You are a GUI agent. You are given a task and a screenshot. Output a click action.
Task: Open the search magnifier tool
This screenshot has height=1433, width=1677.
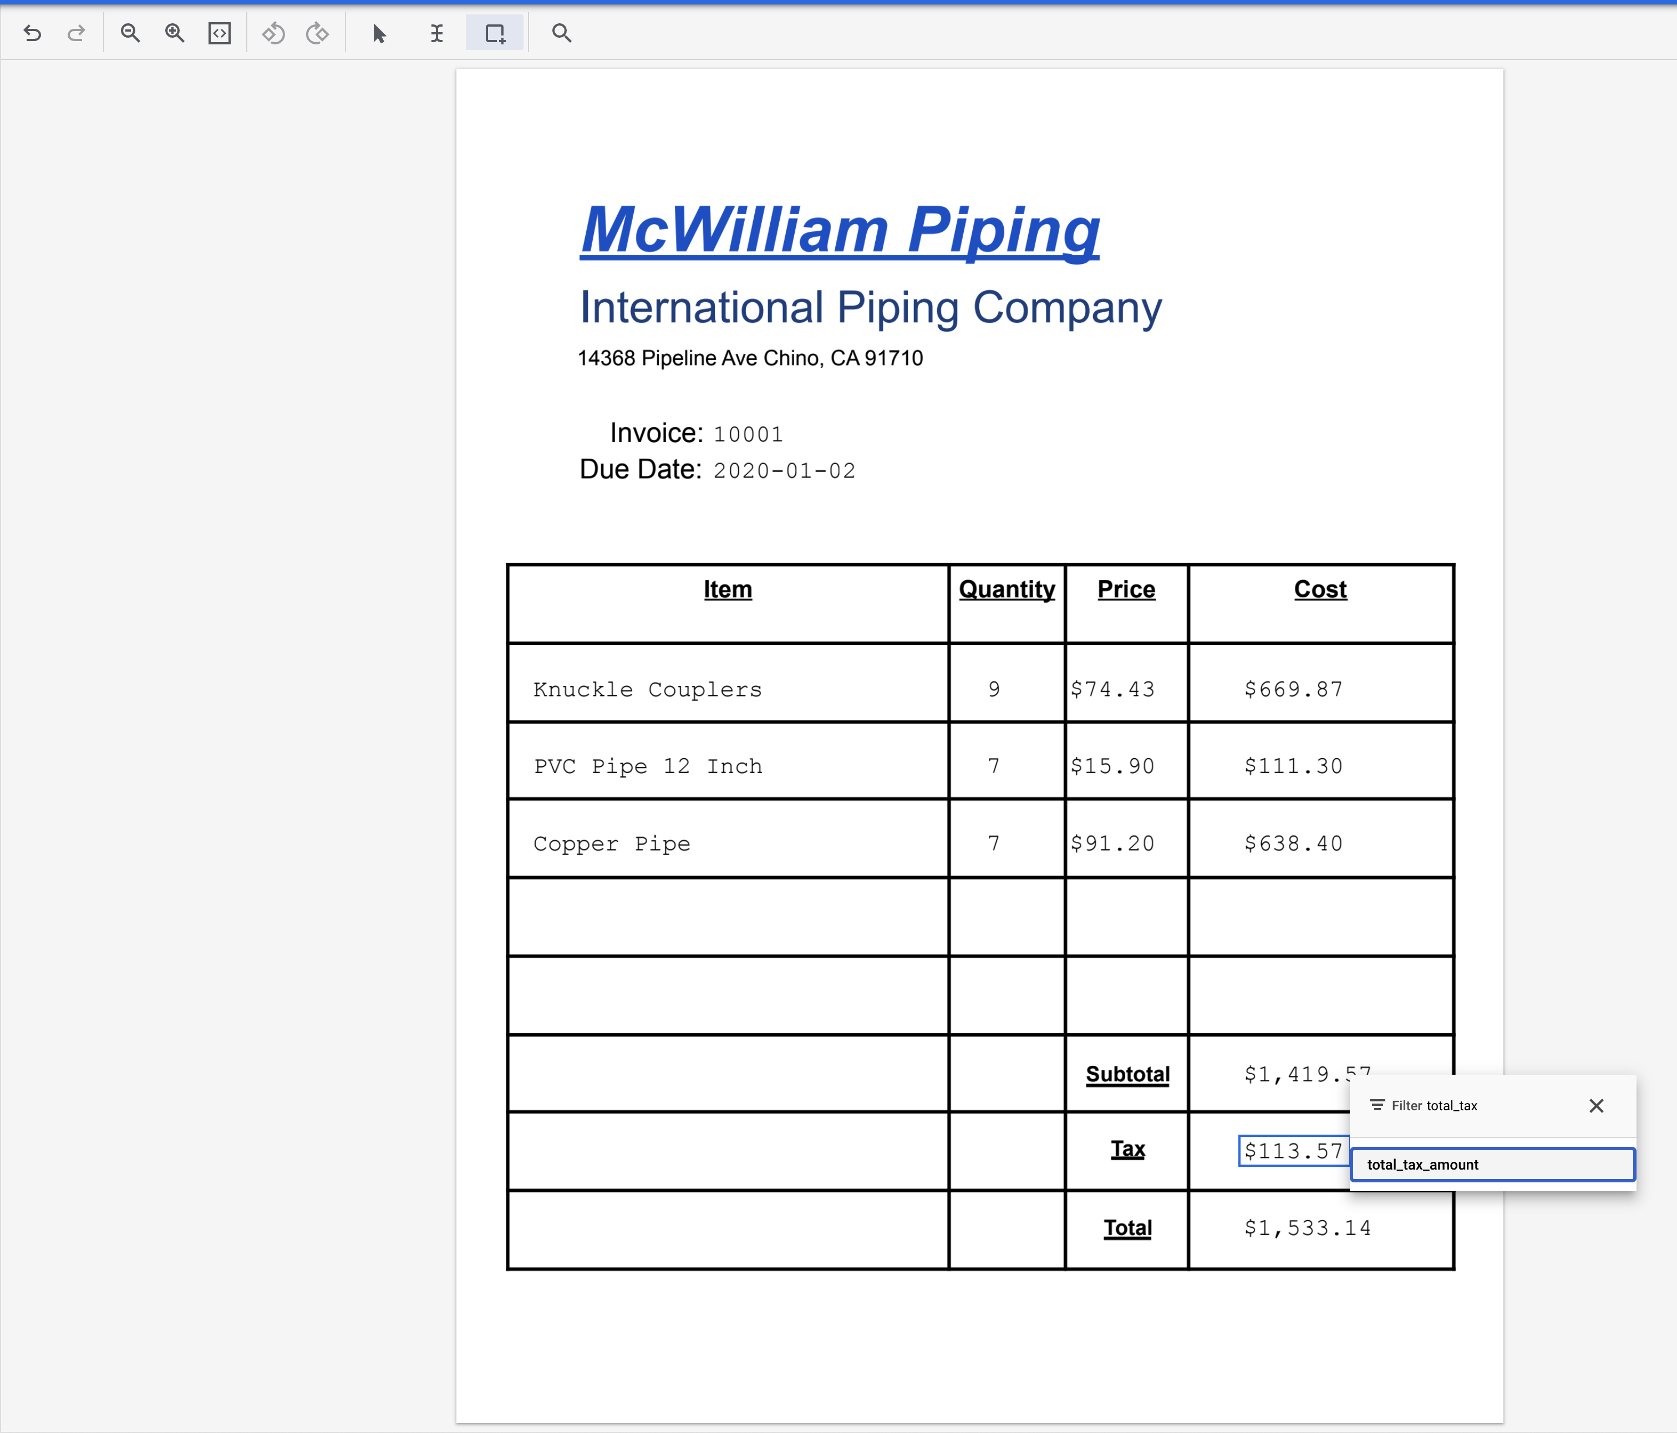(562, 33)
